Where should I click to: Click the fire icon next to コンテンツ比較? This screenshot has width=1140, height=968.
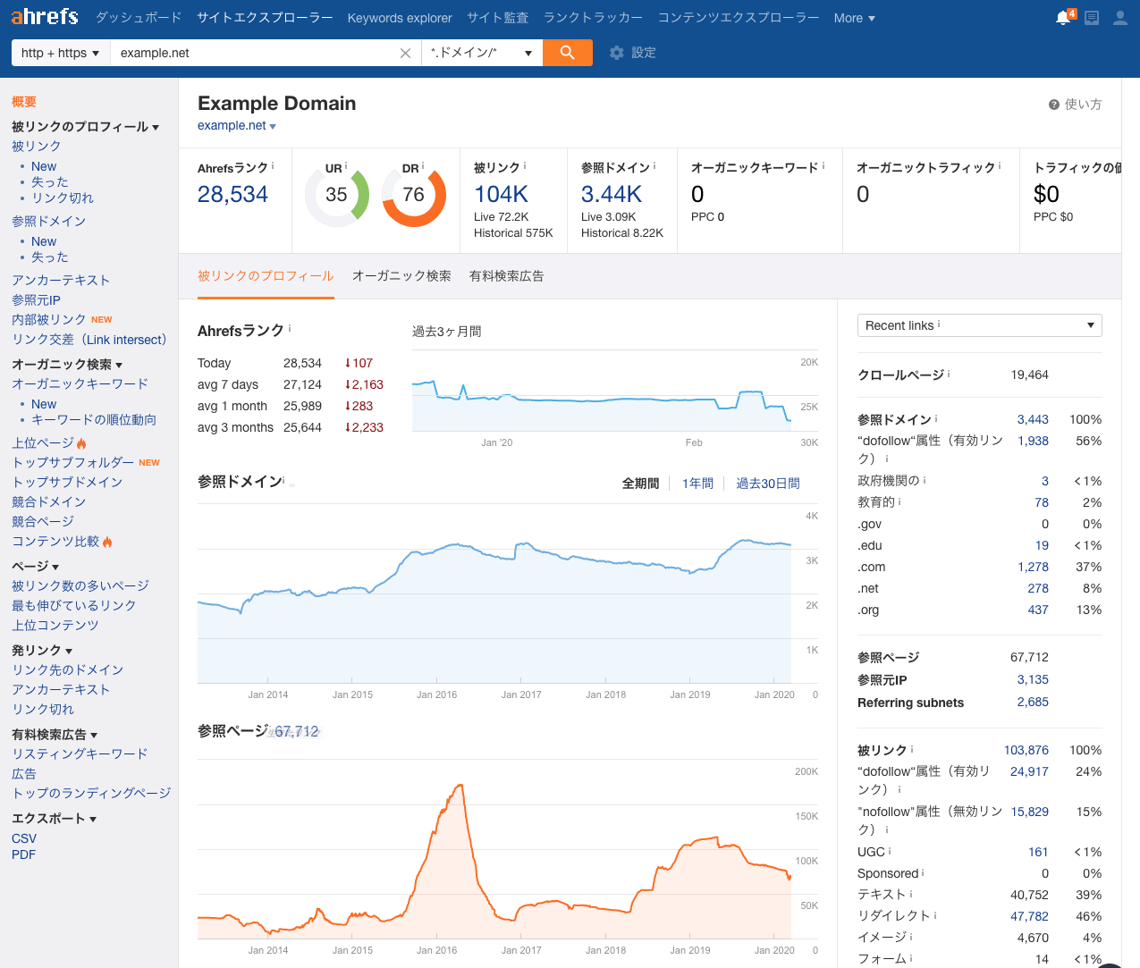pyautogui.click(x=107, y=542)
